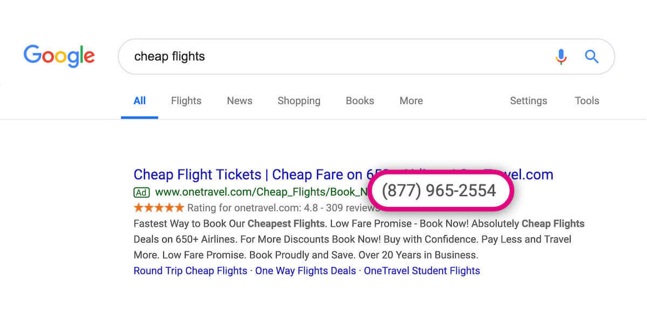Go to the Shopping tab
The width and height of the screenshot is (647, 323).
[x=299, y=101]
